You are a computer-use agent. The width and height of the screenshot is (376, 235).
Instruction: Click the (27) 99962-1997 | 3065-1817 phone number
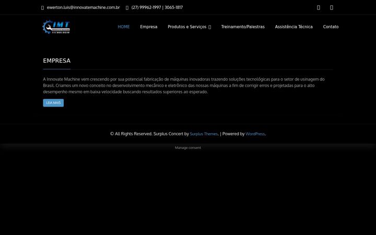click(x=157, y=7)
